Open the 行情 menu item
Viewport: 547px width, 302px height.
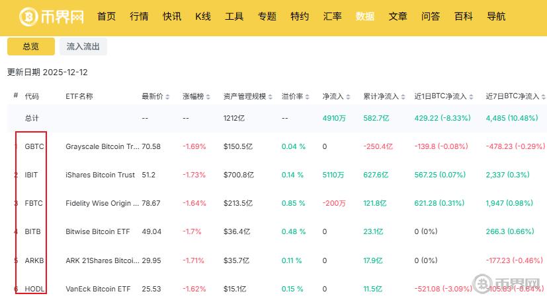tap(139, 16)
